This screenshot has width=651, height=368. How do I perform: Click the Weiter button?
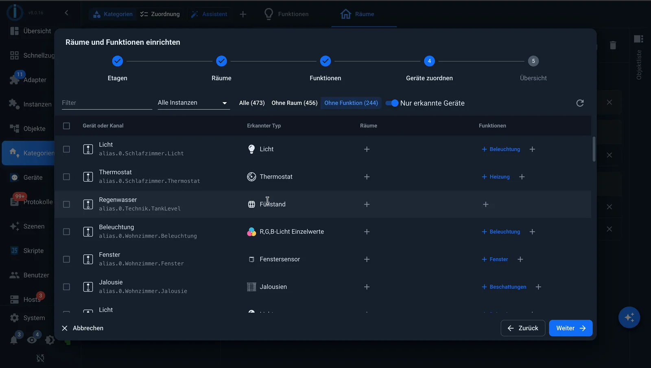pos(570,328)
